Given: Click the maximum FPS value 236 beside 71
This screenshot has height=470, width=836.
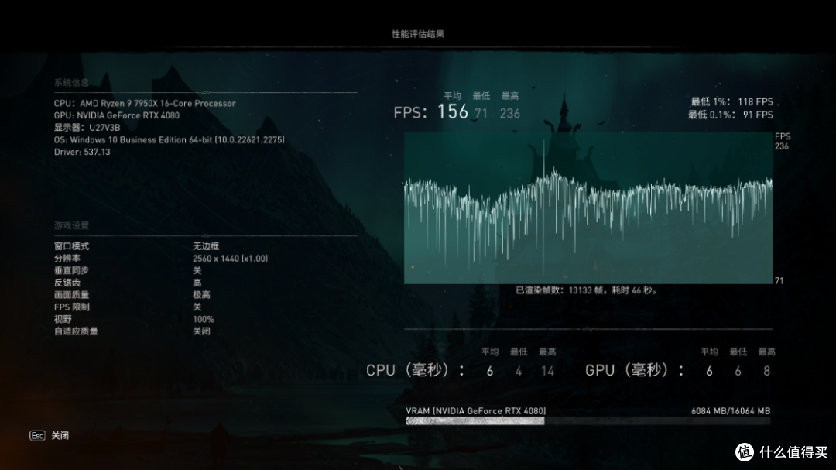Looking at the screenshot, I should coord(509,113).
